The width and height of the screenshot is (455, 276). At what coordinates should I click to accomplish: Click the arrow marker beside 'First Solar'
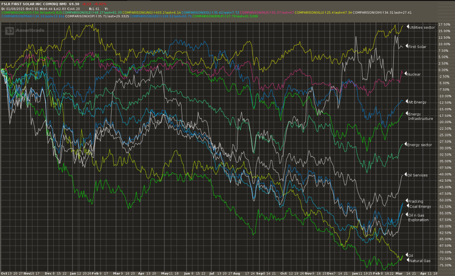(x=407, y=46)
